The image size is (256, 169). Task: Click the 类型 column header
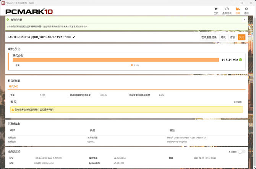[92, 130]
